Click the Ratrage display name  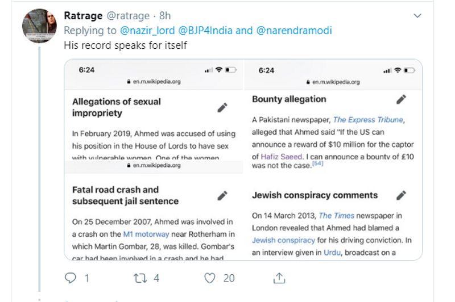click(83, 15)
